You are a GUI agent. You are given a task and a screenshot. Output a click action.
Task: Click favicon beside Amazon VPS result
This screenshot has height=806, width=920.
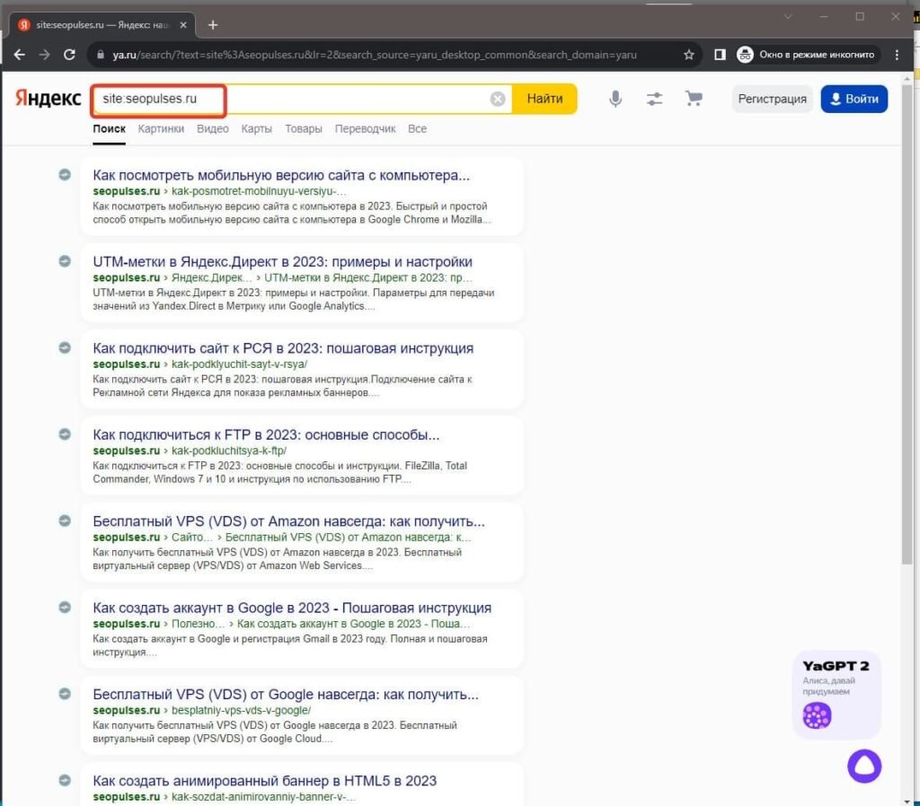coord(65,521)
